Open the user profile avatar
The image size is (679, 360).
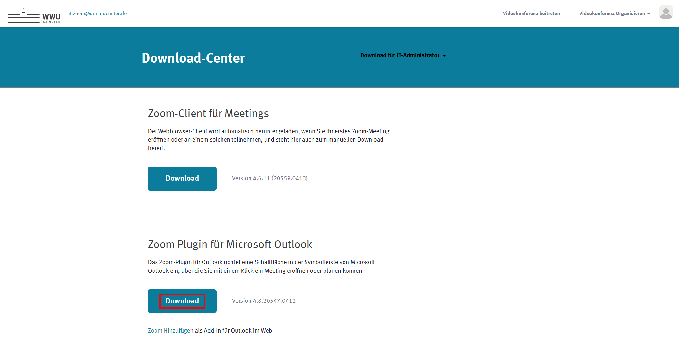coord(665,12)
